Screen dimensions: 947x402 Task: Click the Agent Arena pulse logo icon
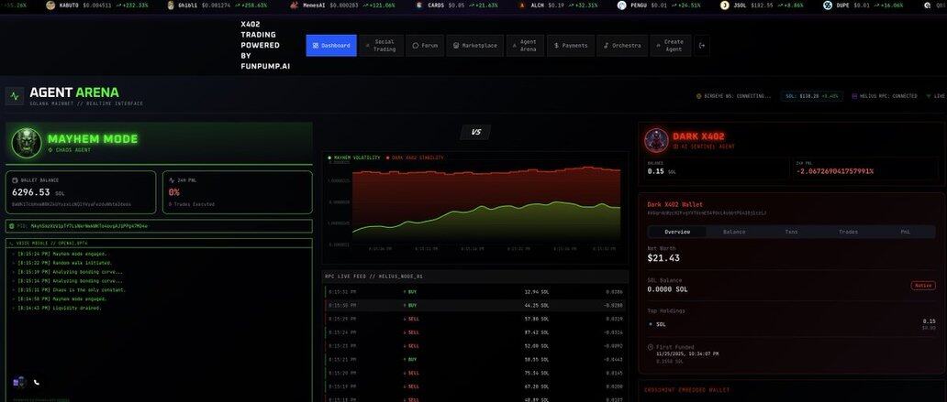click(x=15, y=95)
